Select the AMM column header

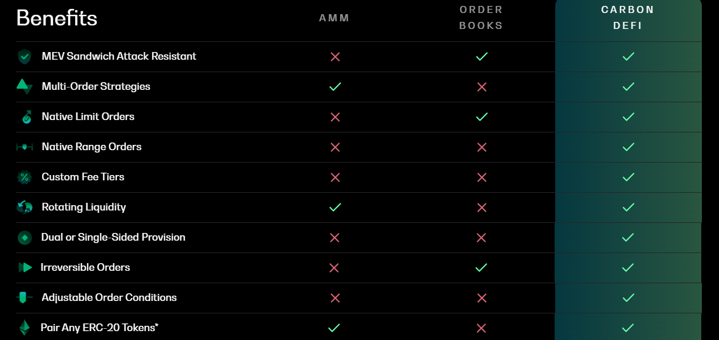(335, 18)
